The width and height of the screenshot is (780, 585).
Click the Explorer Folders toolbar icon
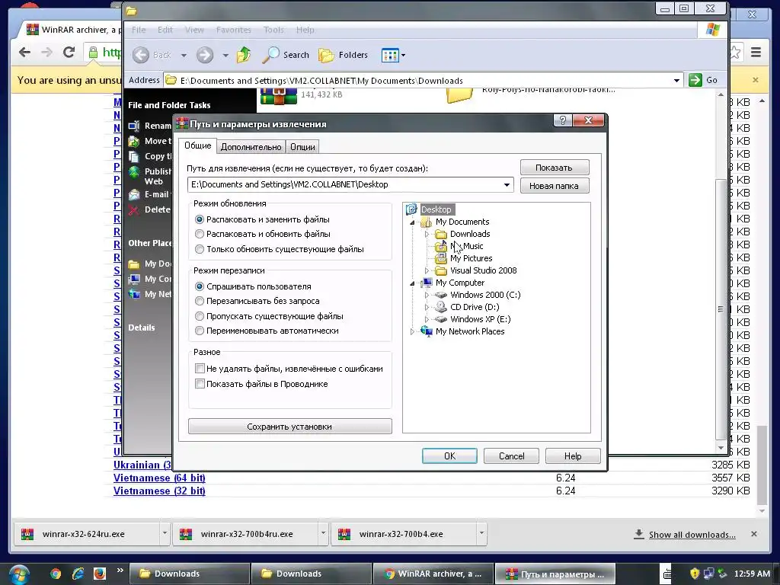pyautogui.click(x=326, y=55)
